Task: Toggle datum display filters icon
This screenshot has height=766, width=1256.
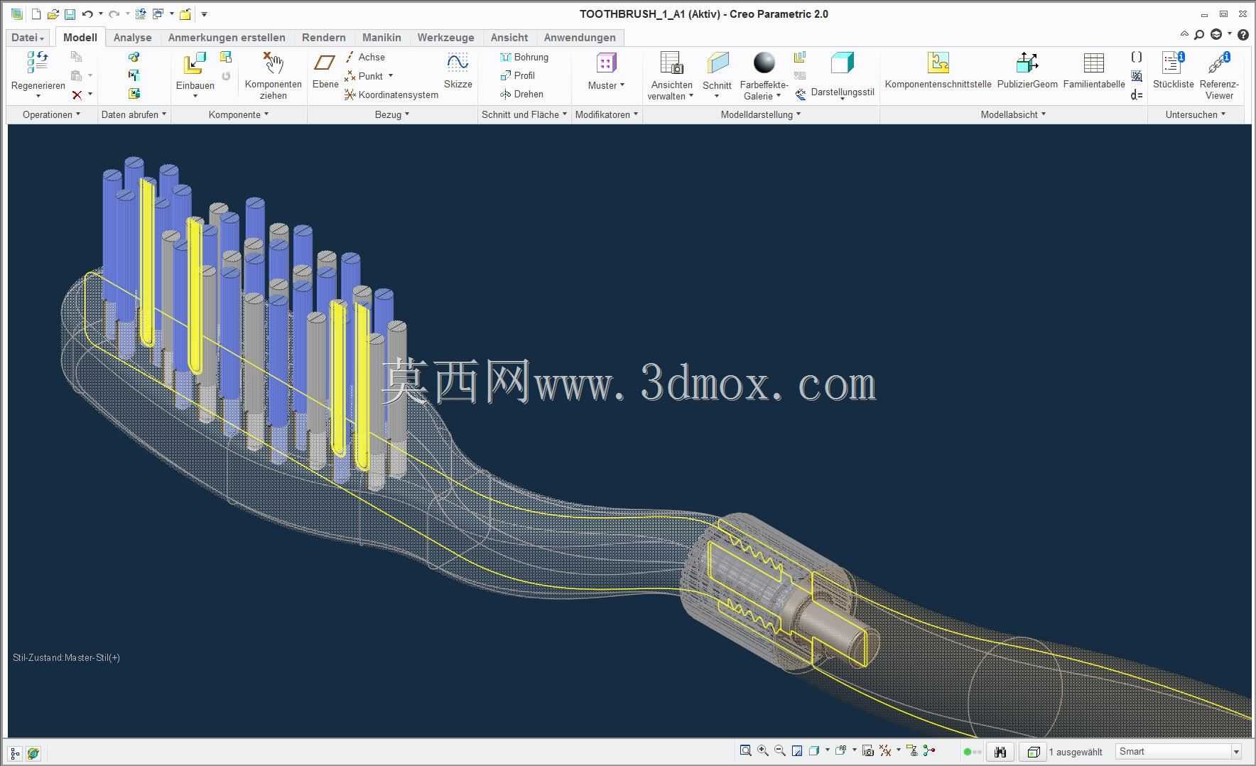Action: coord(885,750)
